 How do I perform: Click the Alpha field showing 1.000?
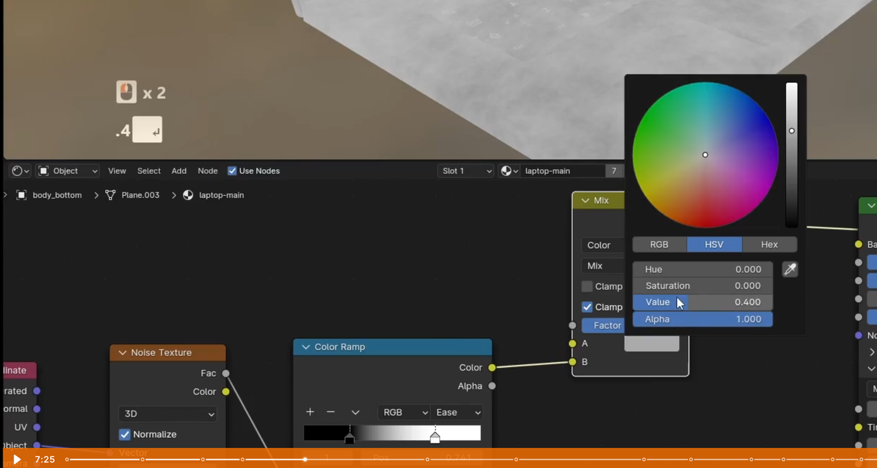point(702,319)
